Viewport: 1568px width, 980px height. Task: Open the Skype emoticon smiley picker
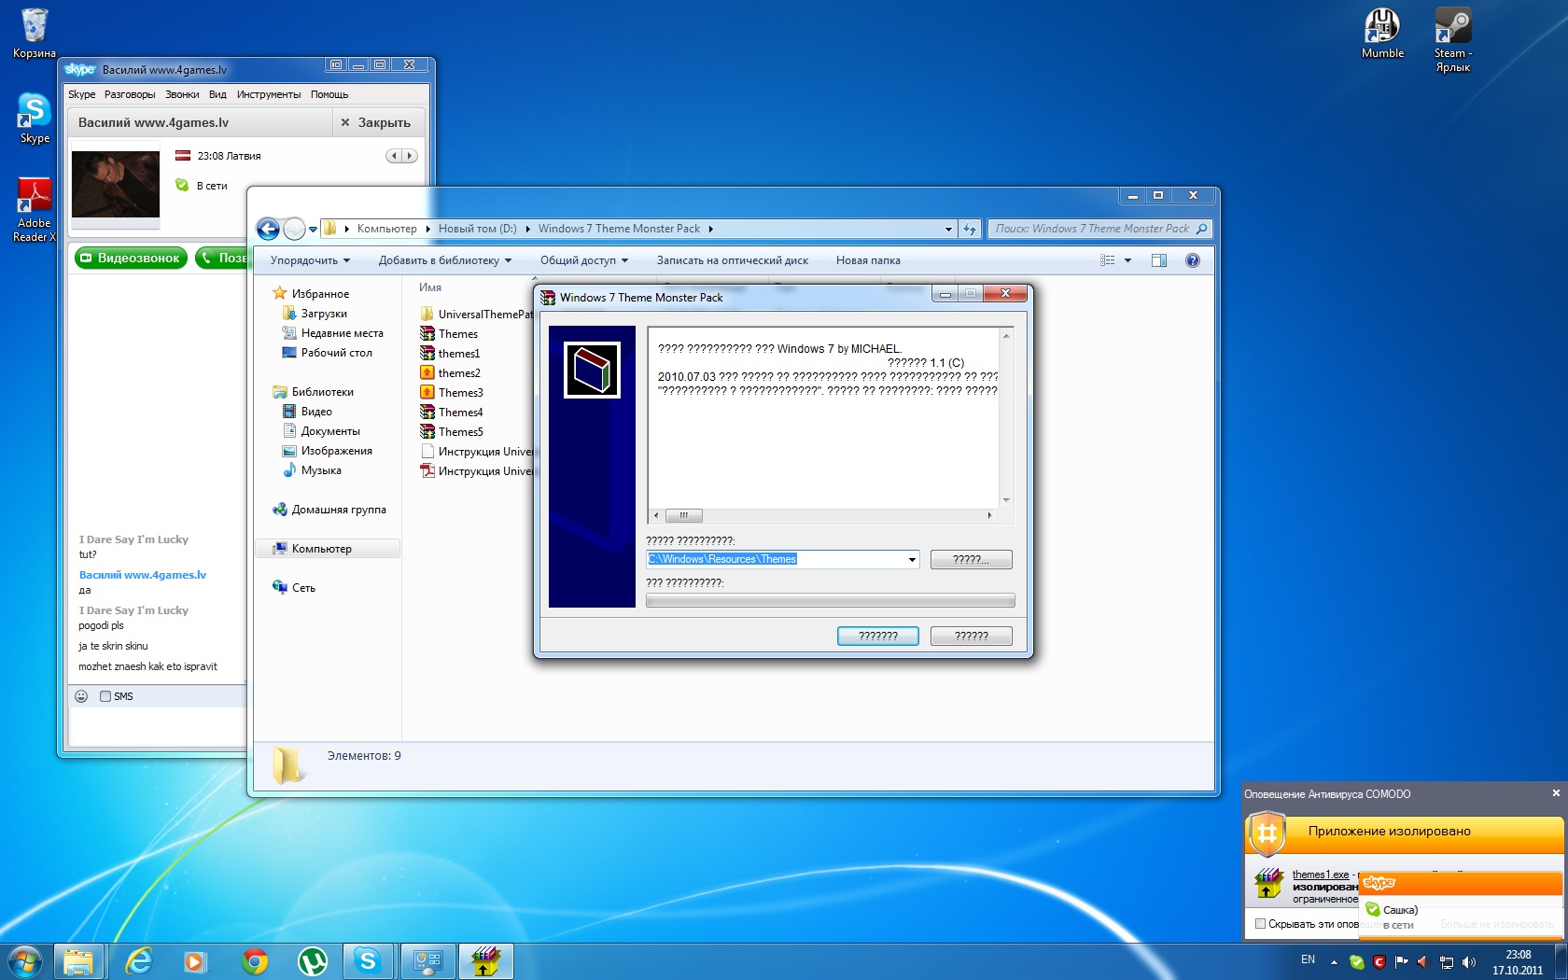[81, 696]
